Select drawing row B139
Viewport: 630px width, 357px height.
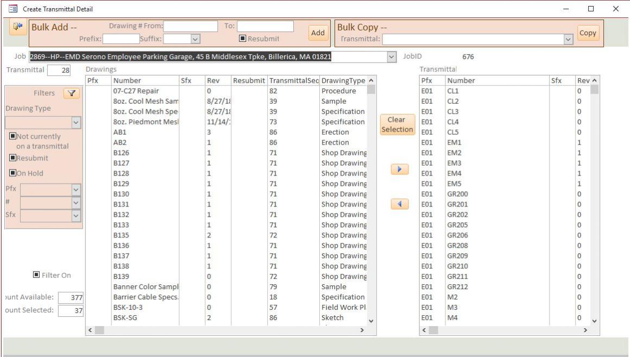pyautogui.click(x=226, y=277)
